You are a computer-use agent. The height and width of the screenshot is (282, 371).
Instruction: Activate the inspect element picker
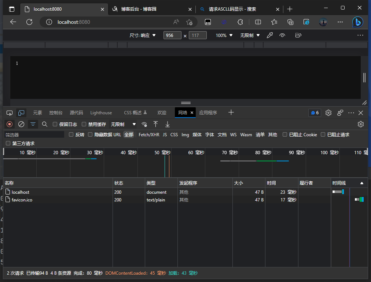[x=10, y=112]
